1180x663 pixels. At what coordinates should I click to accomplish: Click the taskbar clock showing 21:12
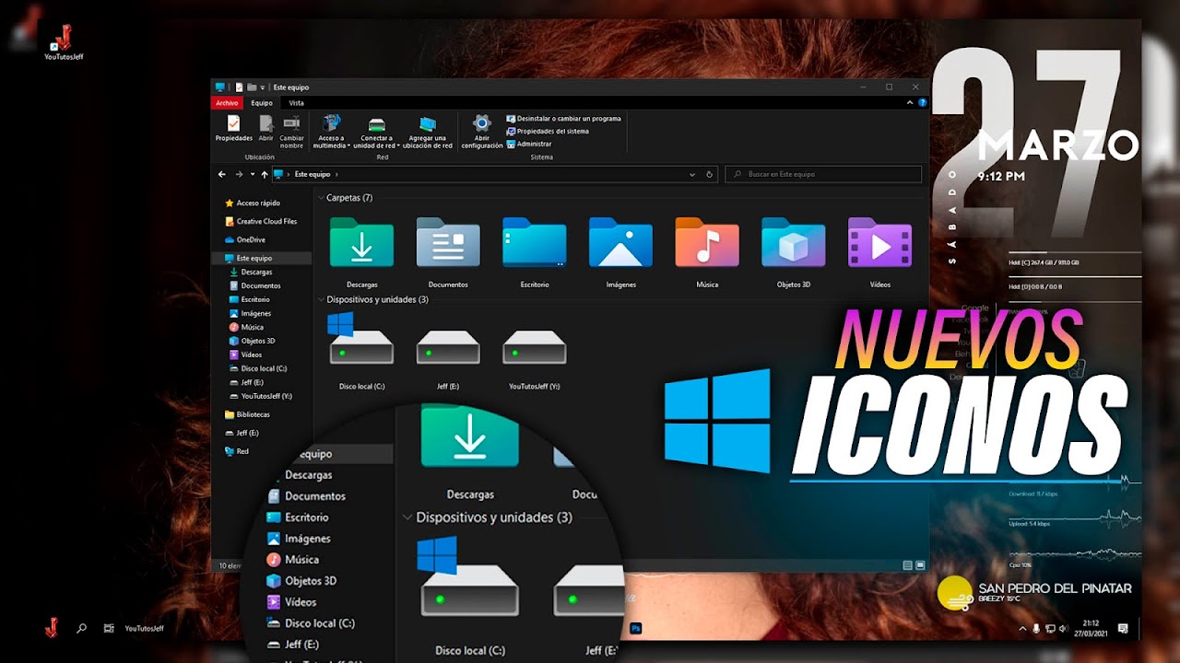click(1091, 628)
